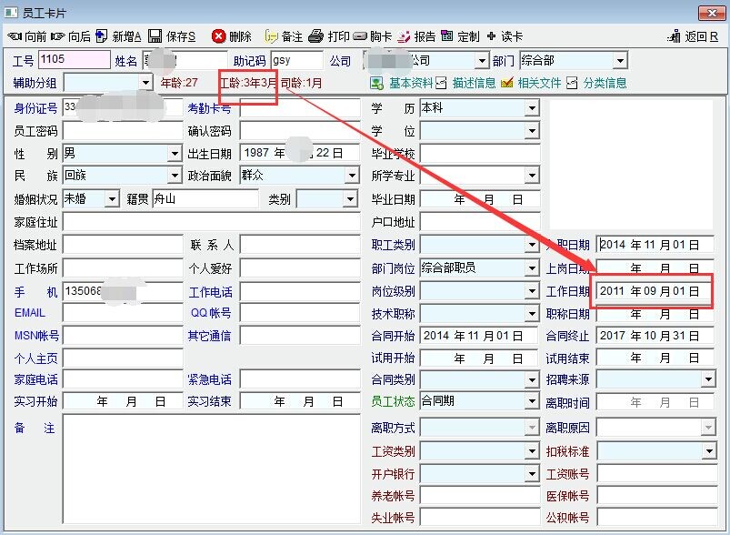Expand the 婚姻状况 dropdown showing 未婚

tap(112, 198)
